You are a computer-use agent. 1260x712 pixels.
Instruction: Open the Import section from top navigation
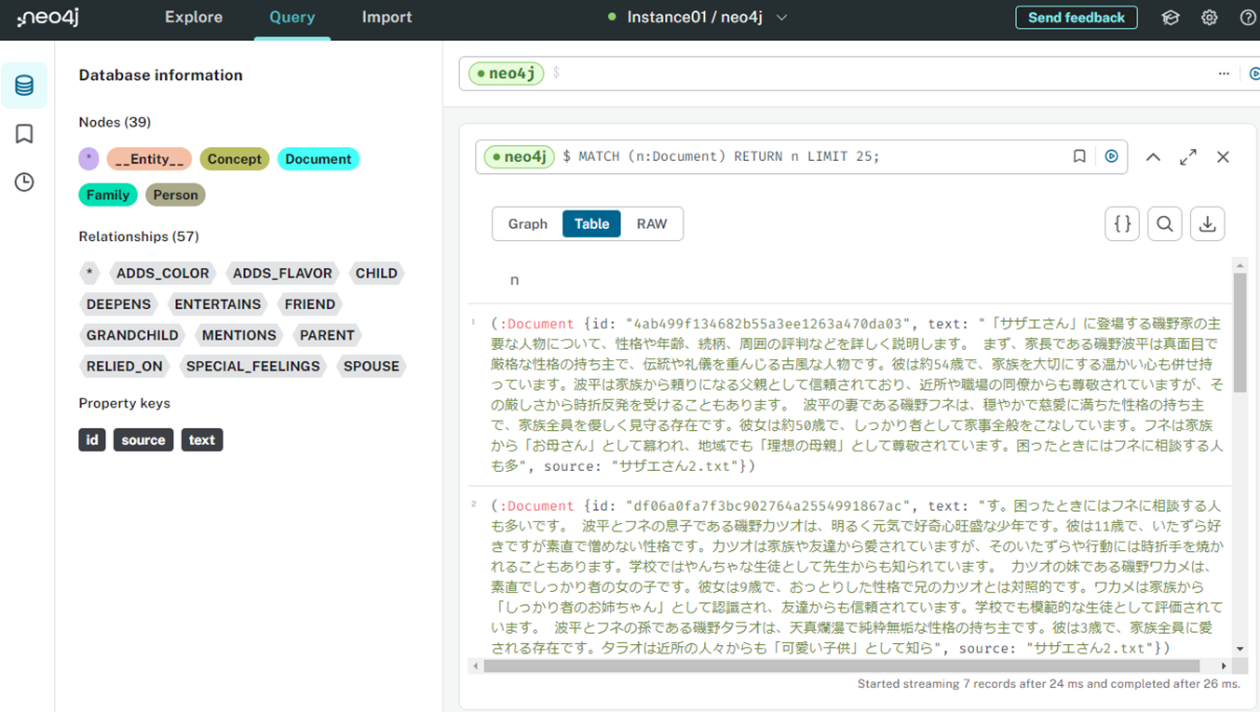coord(386,17)
